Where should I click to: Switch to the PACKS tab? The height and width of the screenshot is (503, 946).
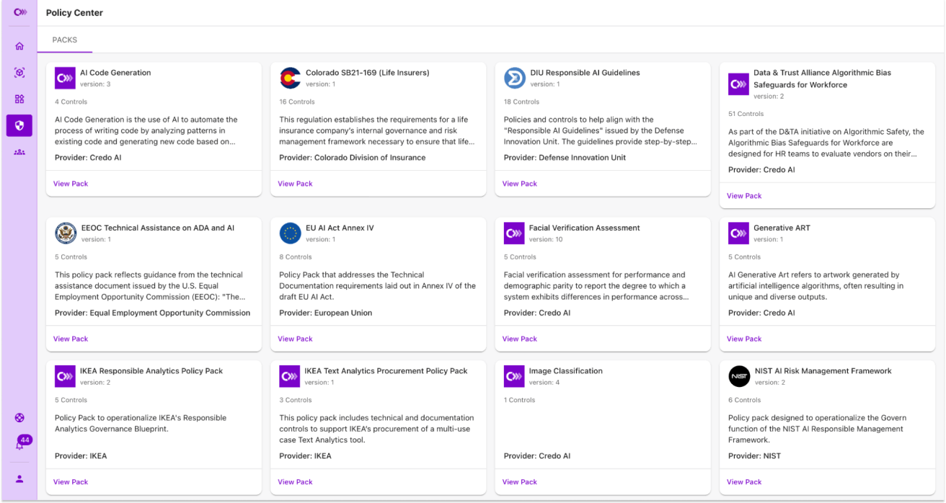pos(65,40)
